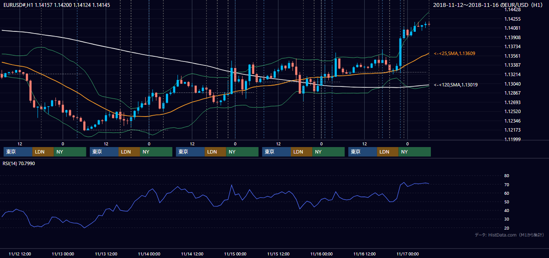Screen dimensions: 549x258
Task: Click price axis value 1.14428
Action: click(x=512, y=9)
